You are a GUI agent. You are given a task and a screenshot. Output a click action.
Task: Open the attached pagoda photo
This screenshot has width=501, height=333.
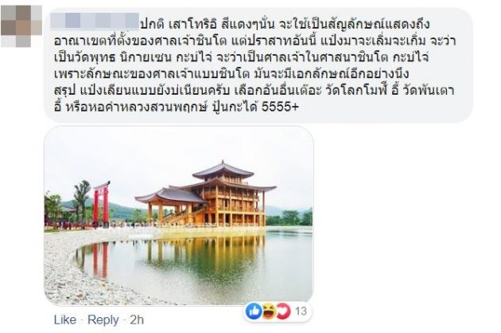point(179,215)
